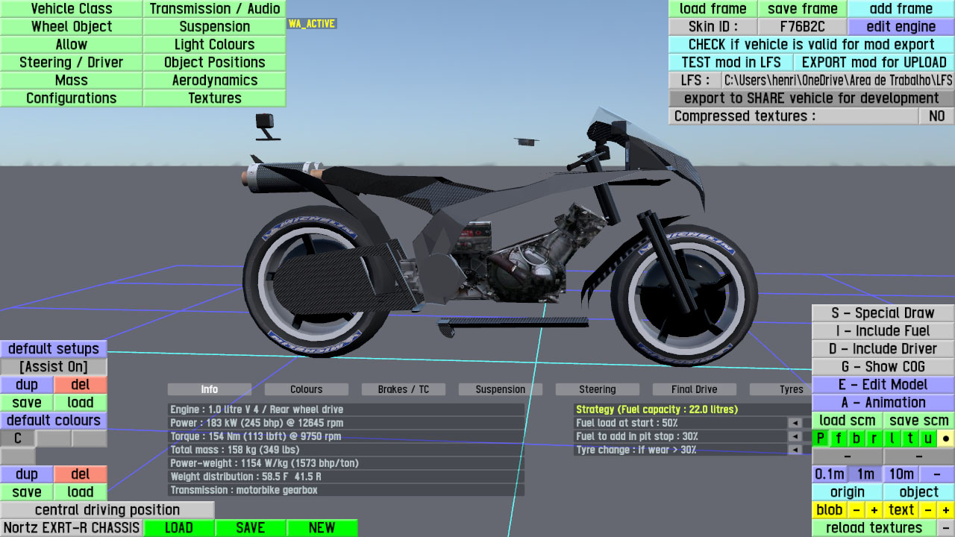Select the r view letter button
This screenshot has width=955, height=537.
tap(874, 439)
